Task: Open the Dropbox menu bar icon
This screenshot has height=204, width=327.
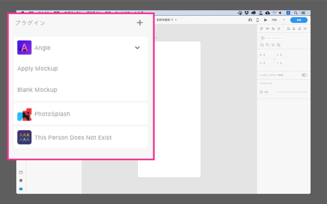Action: coord(247,13)
